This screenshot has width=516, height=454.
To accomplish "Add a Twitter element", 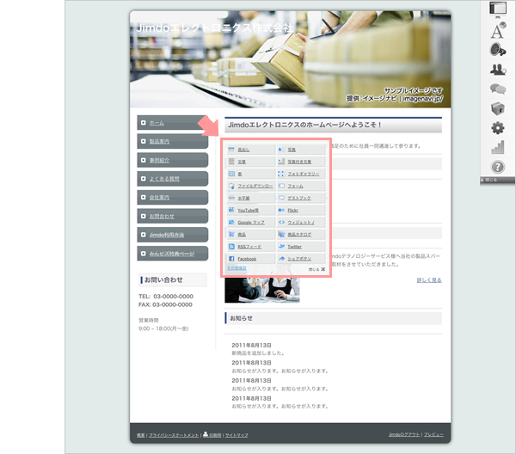I will [x=301, y=247].
